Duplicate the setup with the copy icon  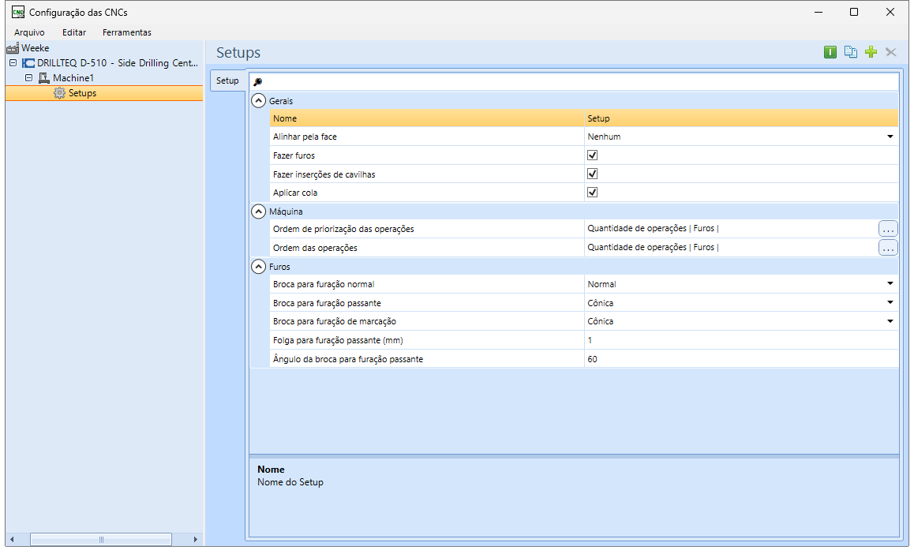pyautogui.click(x=851, y=52)
